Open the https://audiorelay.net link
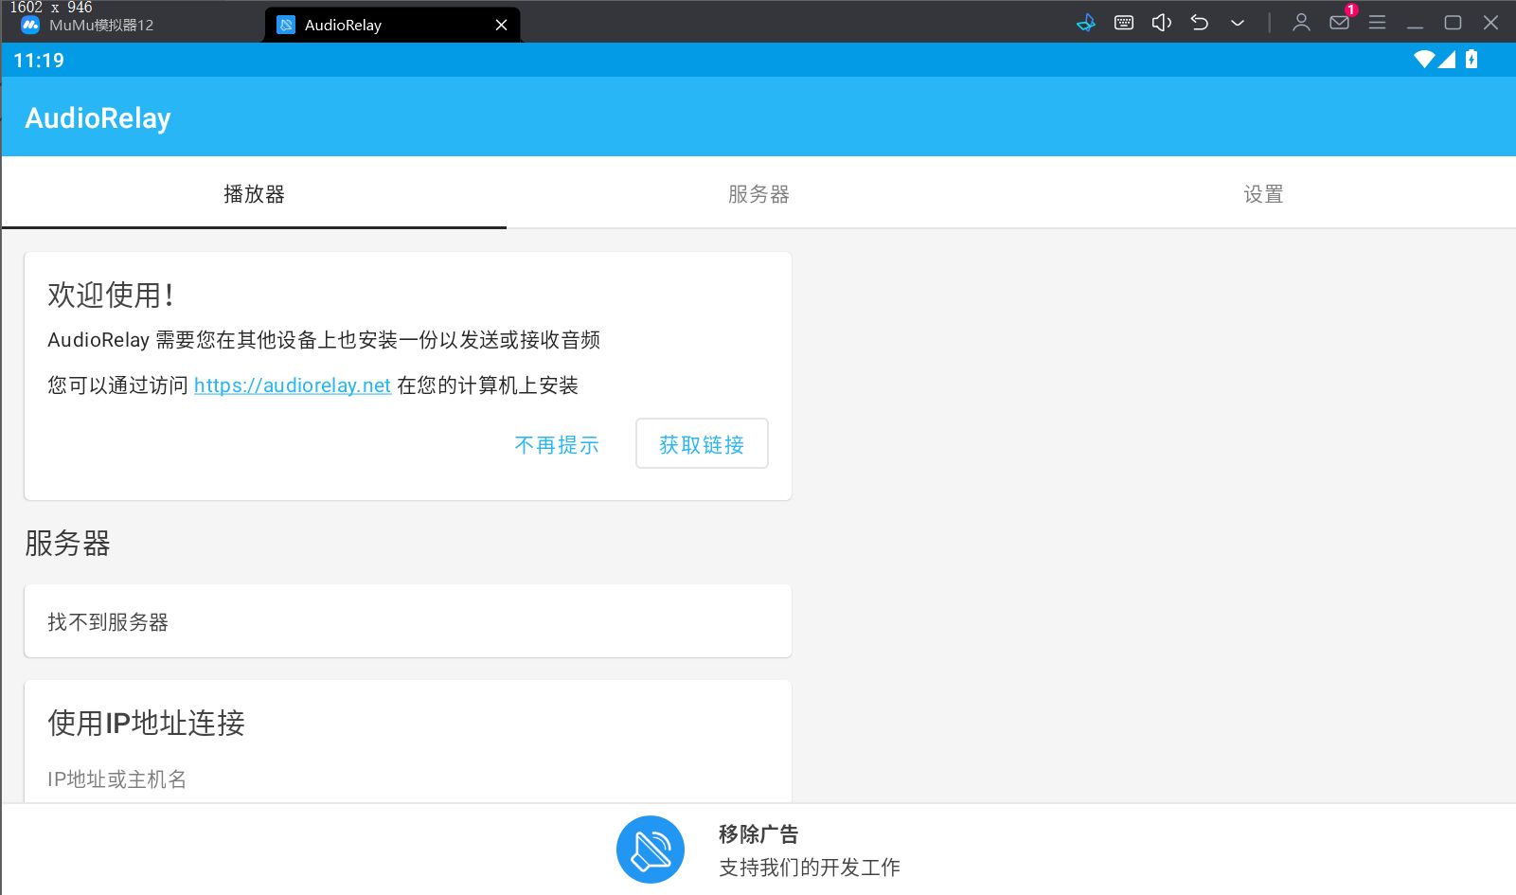Image resolution: width=1516 pixels, height=895 pixels. tap(293, 385)
